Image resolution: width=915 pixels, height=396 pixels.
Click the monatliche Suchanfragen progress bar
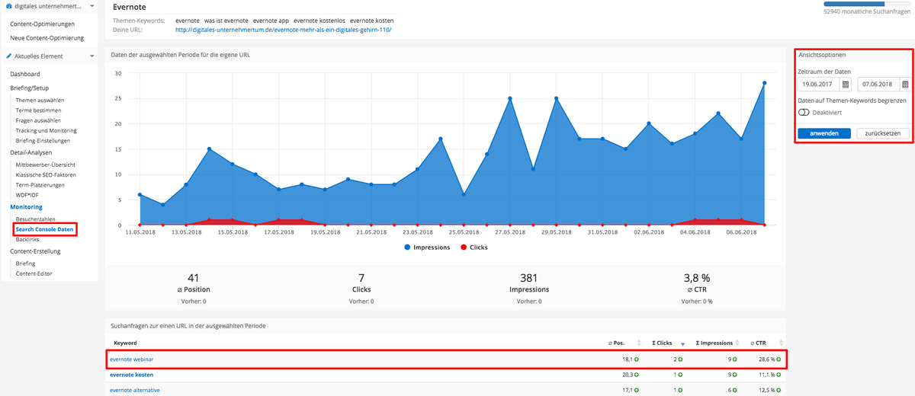pos(867,4)
